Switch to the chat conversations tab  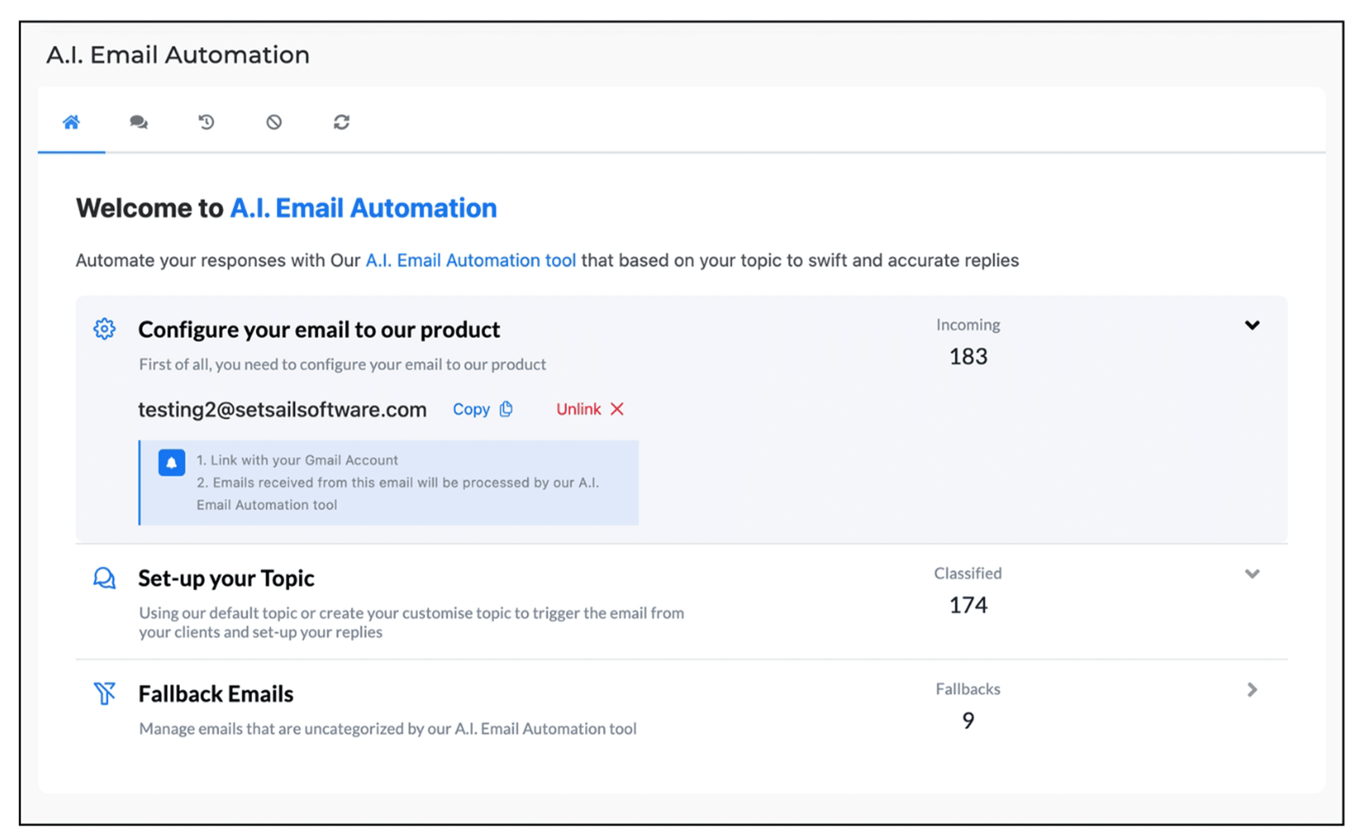tap(139, 122)
